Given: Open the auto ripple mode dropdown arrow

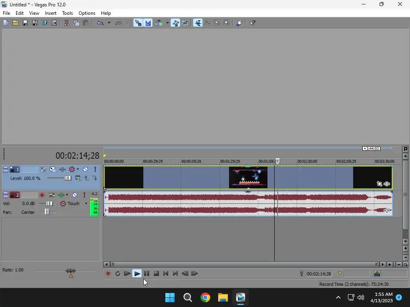Looking at the screenshot, I should 167,23.
